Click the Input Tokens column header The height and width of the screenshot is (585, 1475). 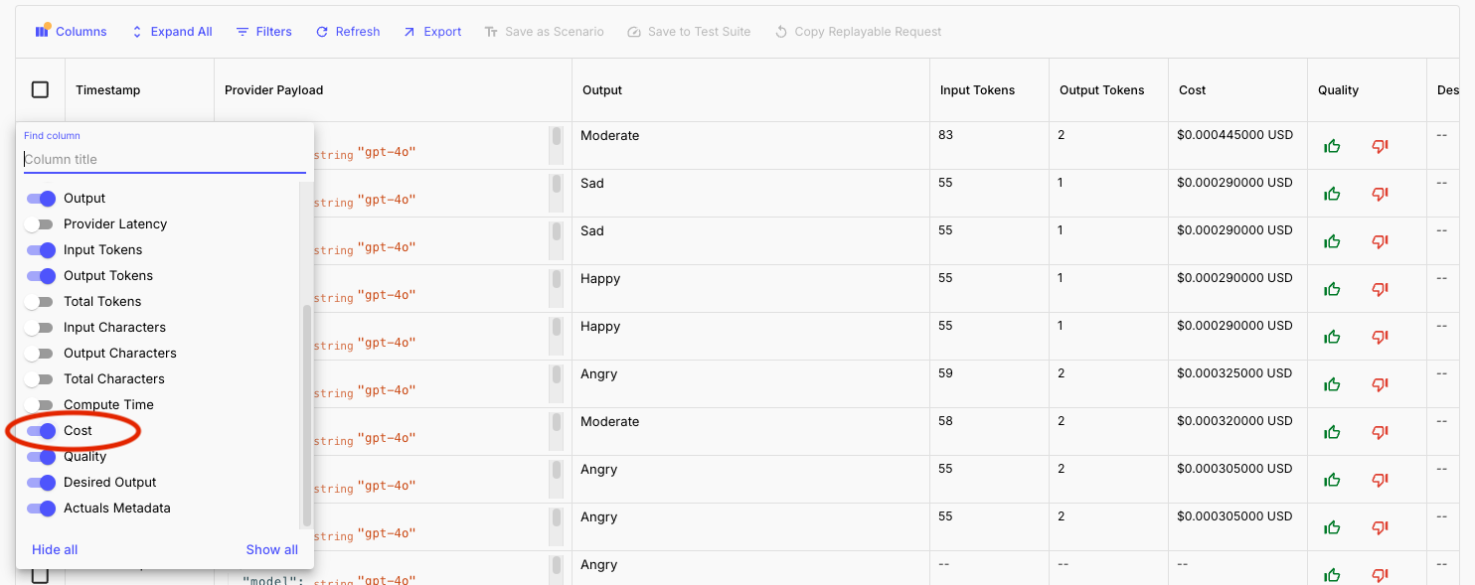click(x=978, y=90)
